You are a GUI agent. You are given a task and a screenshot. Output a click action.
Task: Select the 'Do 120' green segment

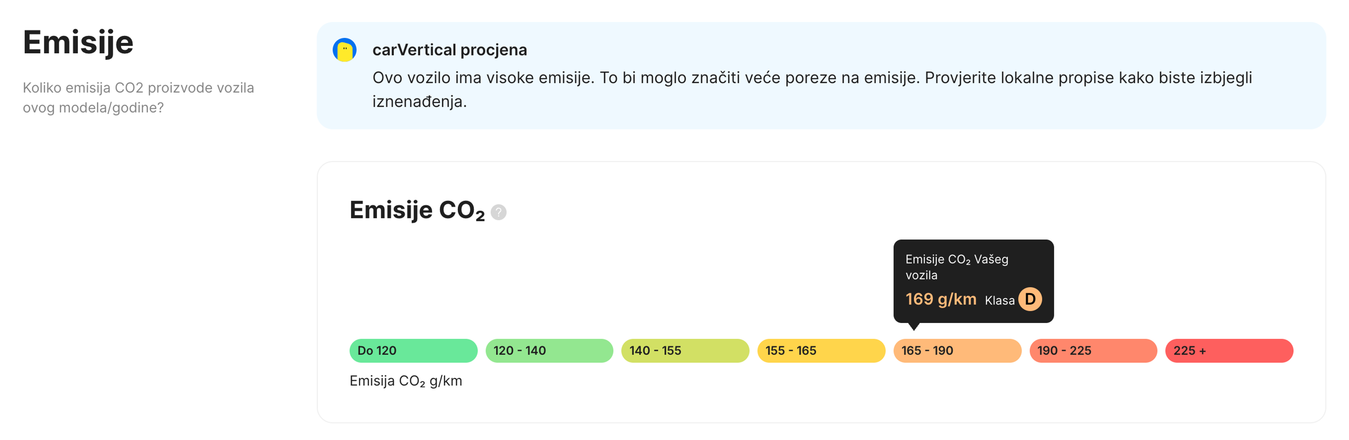tap(413, 350)
